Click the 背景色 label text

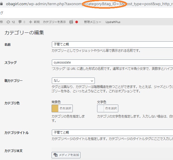point(56,102)
